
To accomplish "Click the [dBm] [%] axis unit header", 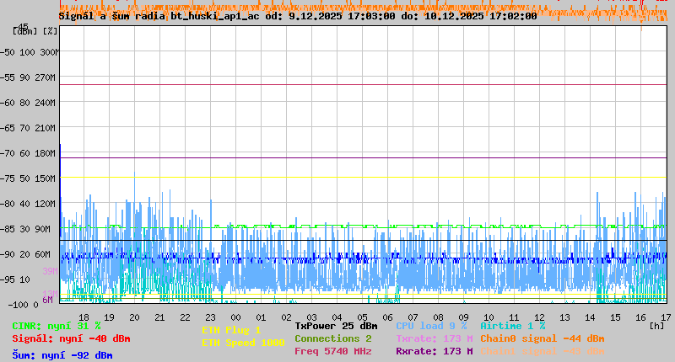I will tap(35, 31).
